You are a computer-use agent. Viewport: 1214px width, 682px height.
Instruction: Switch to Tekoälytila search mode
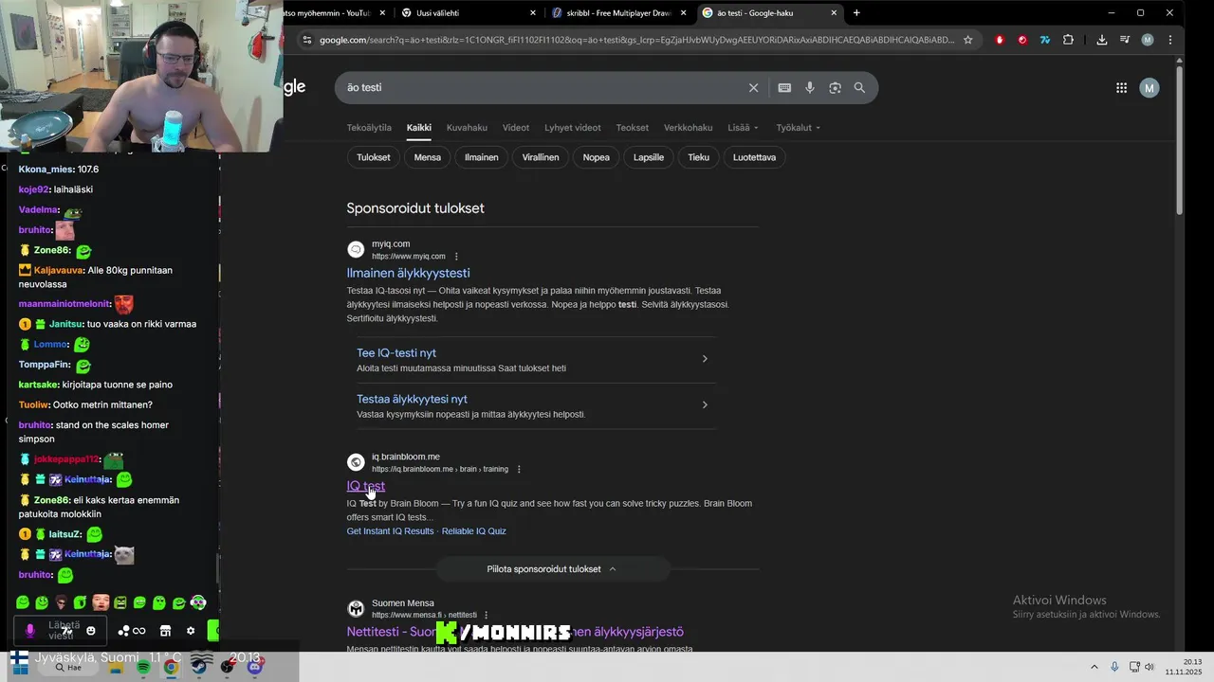coord(369,128)
